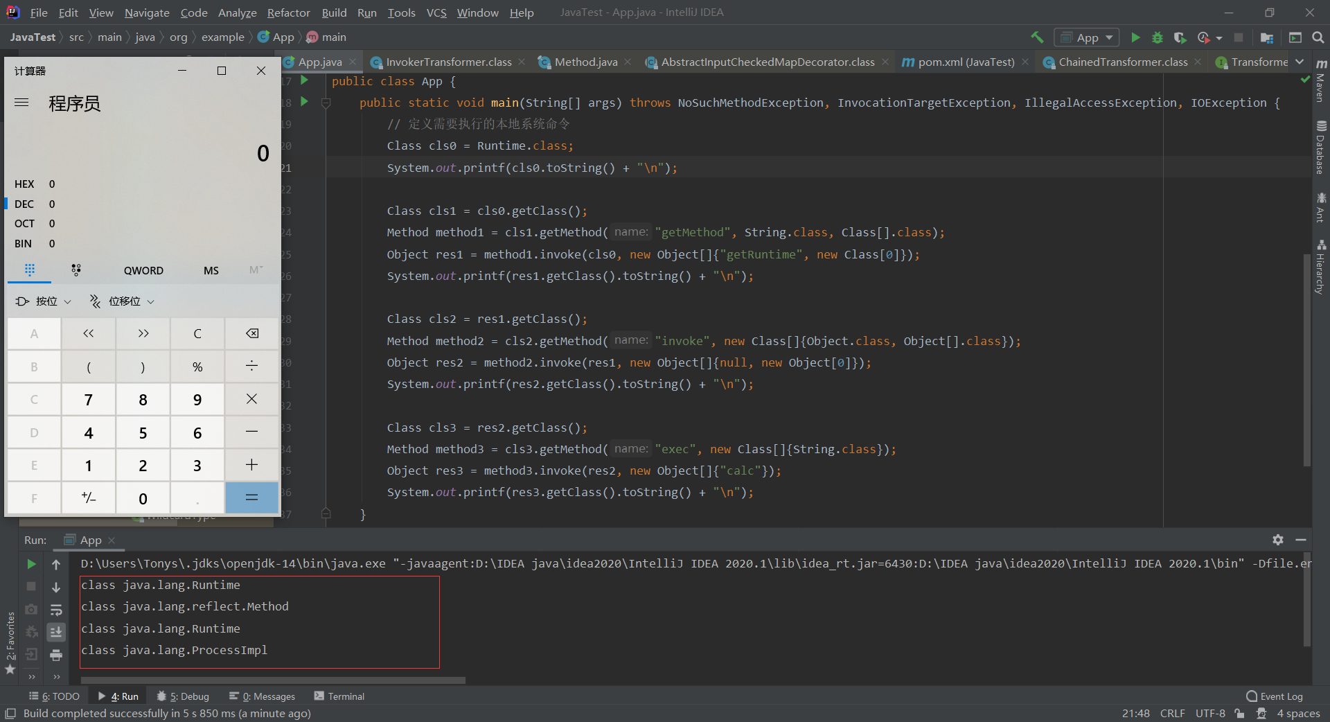Click the Stop button in top toolbar
The width and height of the screenshot is (1330, 722).
1239,37
